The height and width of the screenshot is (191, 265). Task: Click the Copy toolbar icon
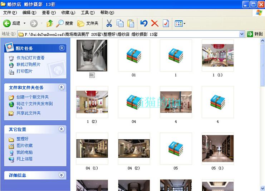pyautogui.click(x=120, y=24)
